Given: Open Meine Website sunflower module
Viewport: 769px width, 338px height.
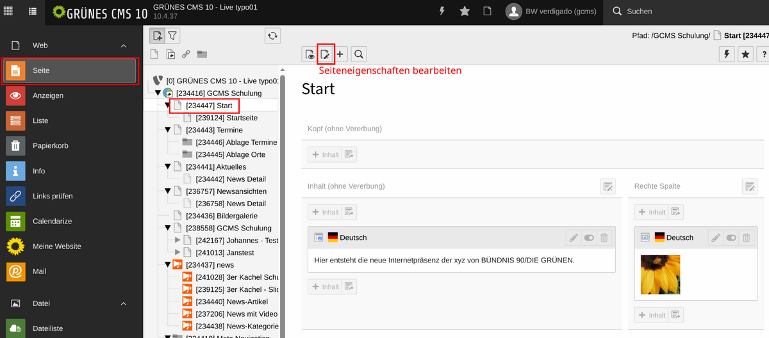Looking at the screenshot, I should point(70,246).
